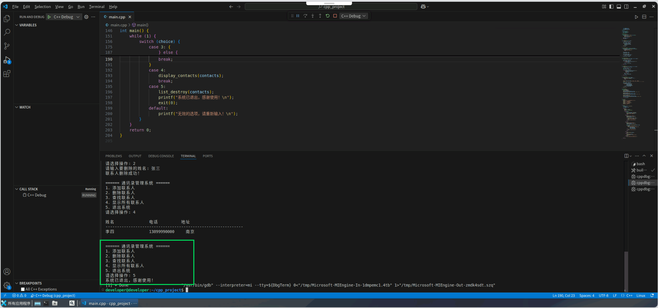Image resolution: width=658 pixels, height=308 pixels.
Task: Click Step Over in debug toolbar
Action: click(305, 16)
